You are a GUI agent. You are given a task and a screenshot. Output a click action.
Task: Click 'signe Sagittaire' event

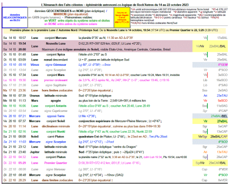click(56, 85)
